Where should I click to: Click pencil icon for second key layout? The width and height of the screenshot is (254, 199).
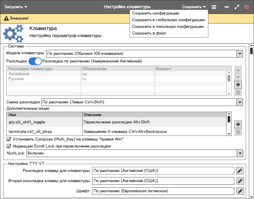[x=240, y=181]
